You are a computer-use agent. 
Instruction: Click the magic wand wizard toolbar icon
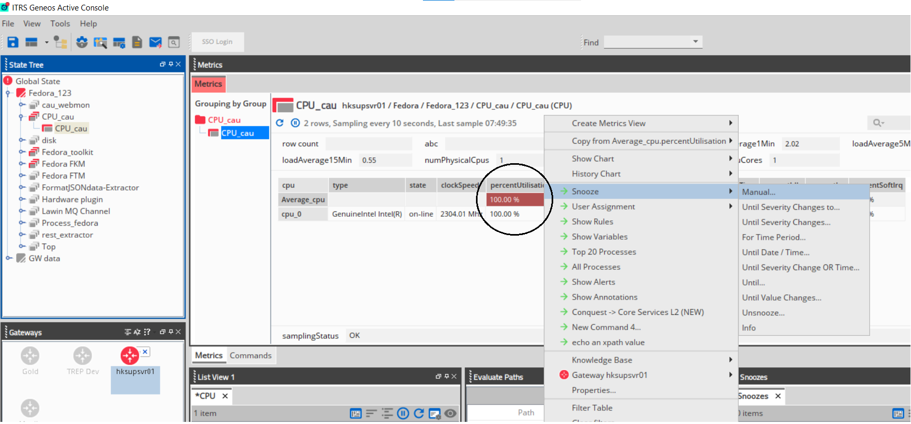(x=100, y=43)
